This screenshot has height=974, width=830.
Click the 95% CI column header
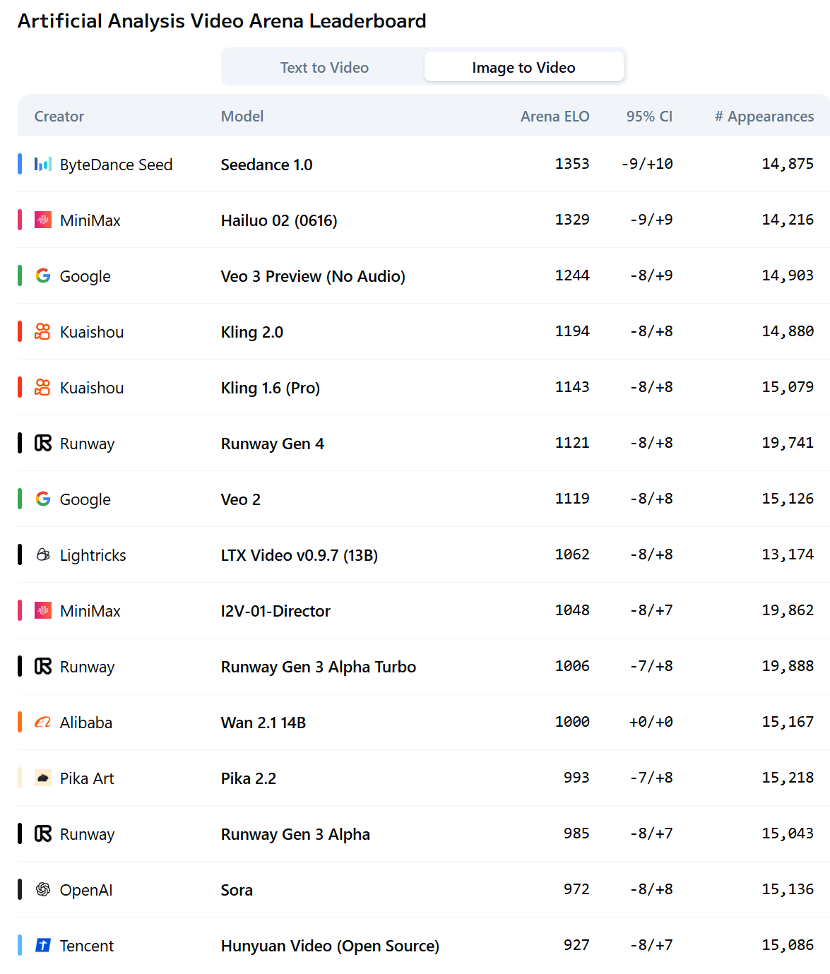click(x=649, y=117)
